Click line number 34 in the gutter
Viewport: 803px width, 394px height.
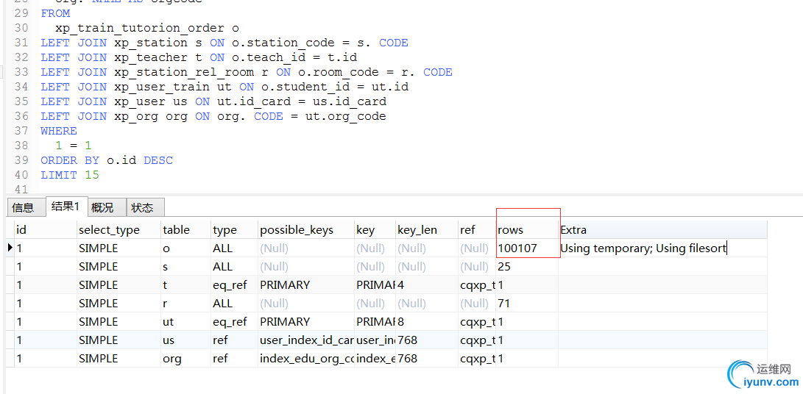(x=21, y=87)
